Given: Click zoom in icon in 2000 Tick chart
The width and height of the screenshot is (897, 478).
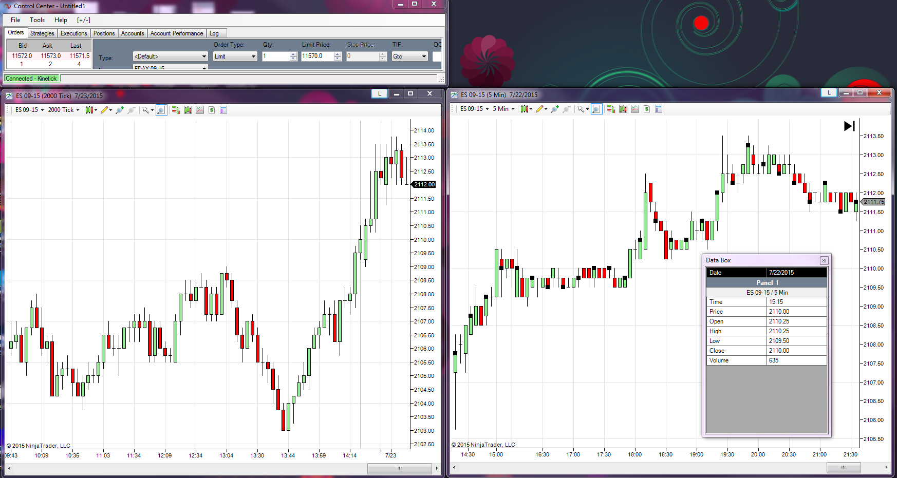Looking at the screenshot, I should [120, 110].
